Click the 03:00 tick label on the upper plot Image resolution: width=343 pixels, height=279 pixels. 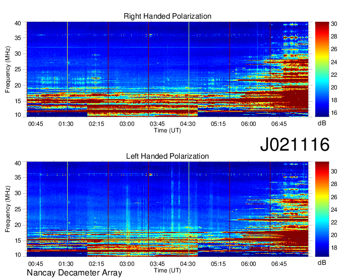point(127,124)
